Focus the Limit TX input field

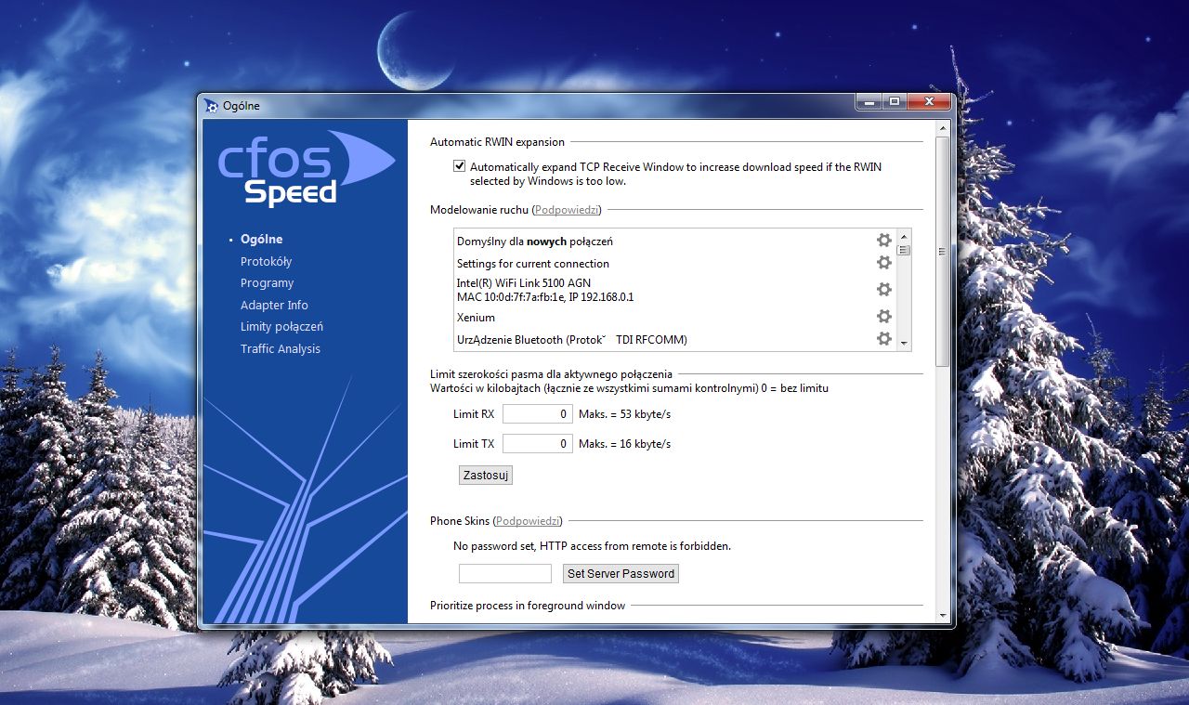[x=537, y=443]
